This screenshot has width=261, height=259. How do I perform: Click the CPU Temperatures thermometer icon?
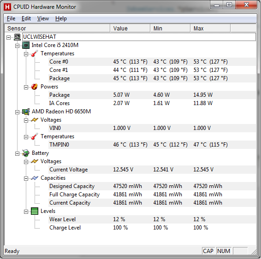click(35, 53)
